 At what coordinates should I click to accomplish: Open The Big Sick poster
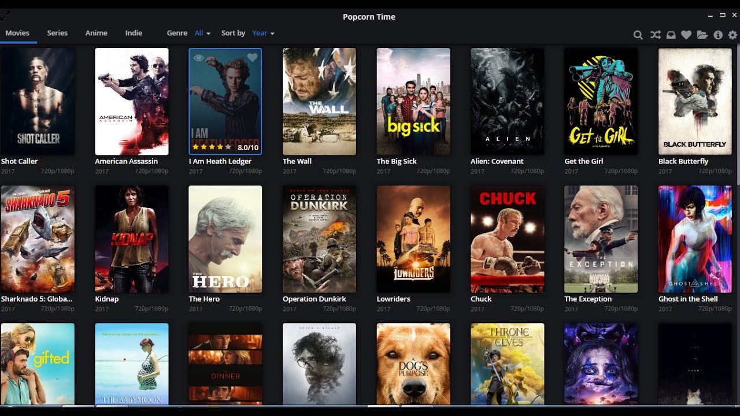tap(413, 102)
